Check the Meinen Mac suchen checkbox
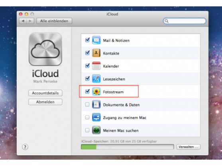This screenshot has height=166, width=222. point(87,130)
